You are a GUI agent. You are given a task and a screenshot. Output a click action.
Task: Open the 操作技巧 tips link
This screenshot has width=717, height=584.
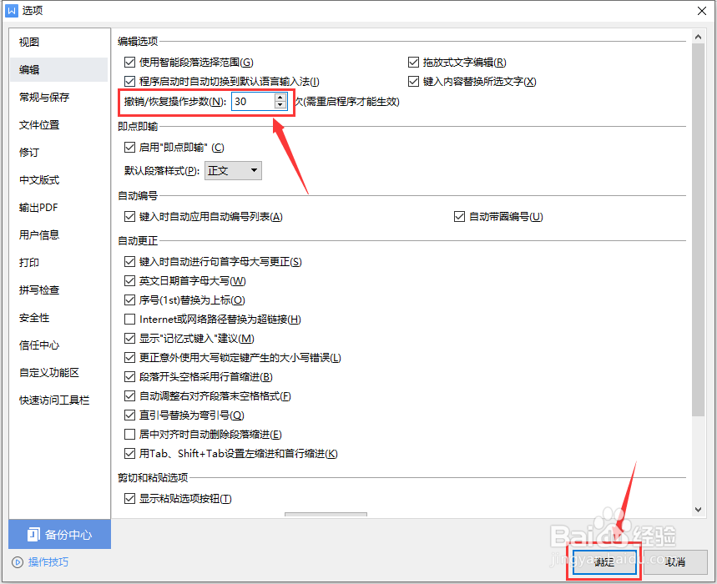point(48,562)
